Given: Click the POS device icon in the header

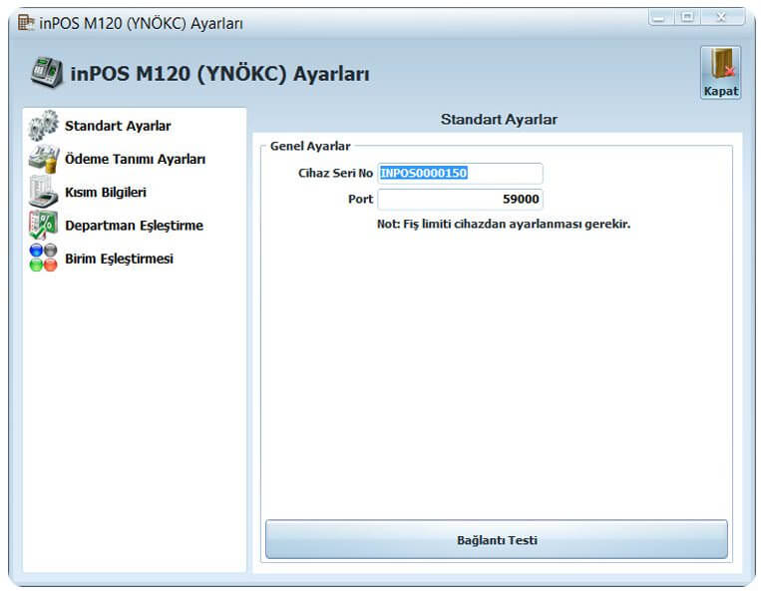Looking at the screenshot, I should click(47, 73).
